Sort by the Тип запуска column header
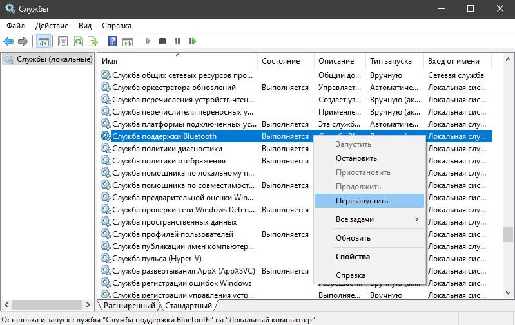515x325 pixels. click(394, 61)
